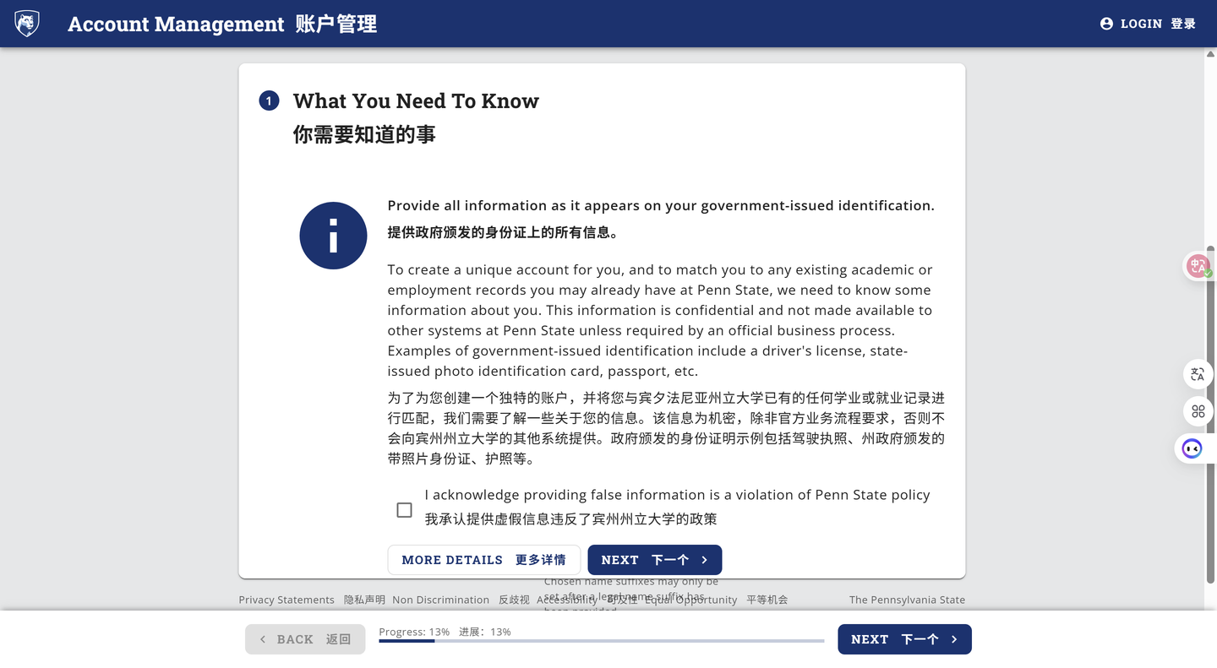This screenshot has width=1217, height=668.
Task: Click NEXT button in the bottom bar
Action: pos(904,639)
